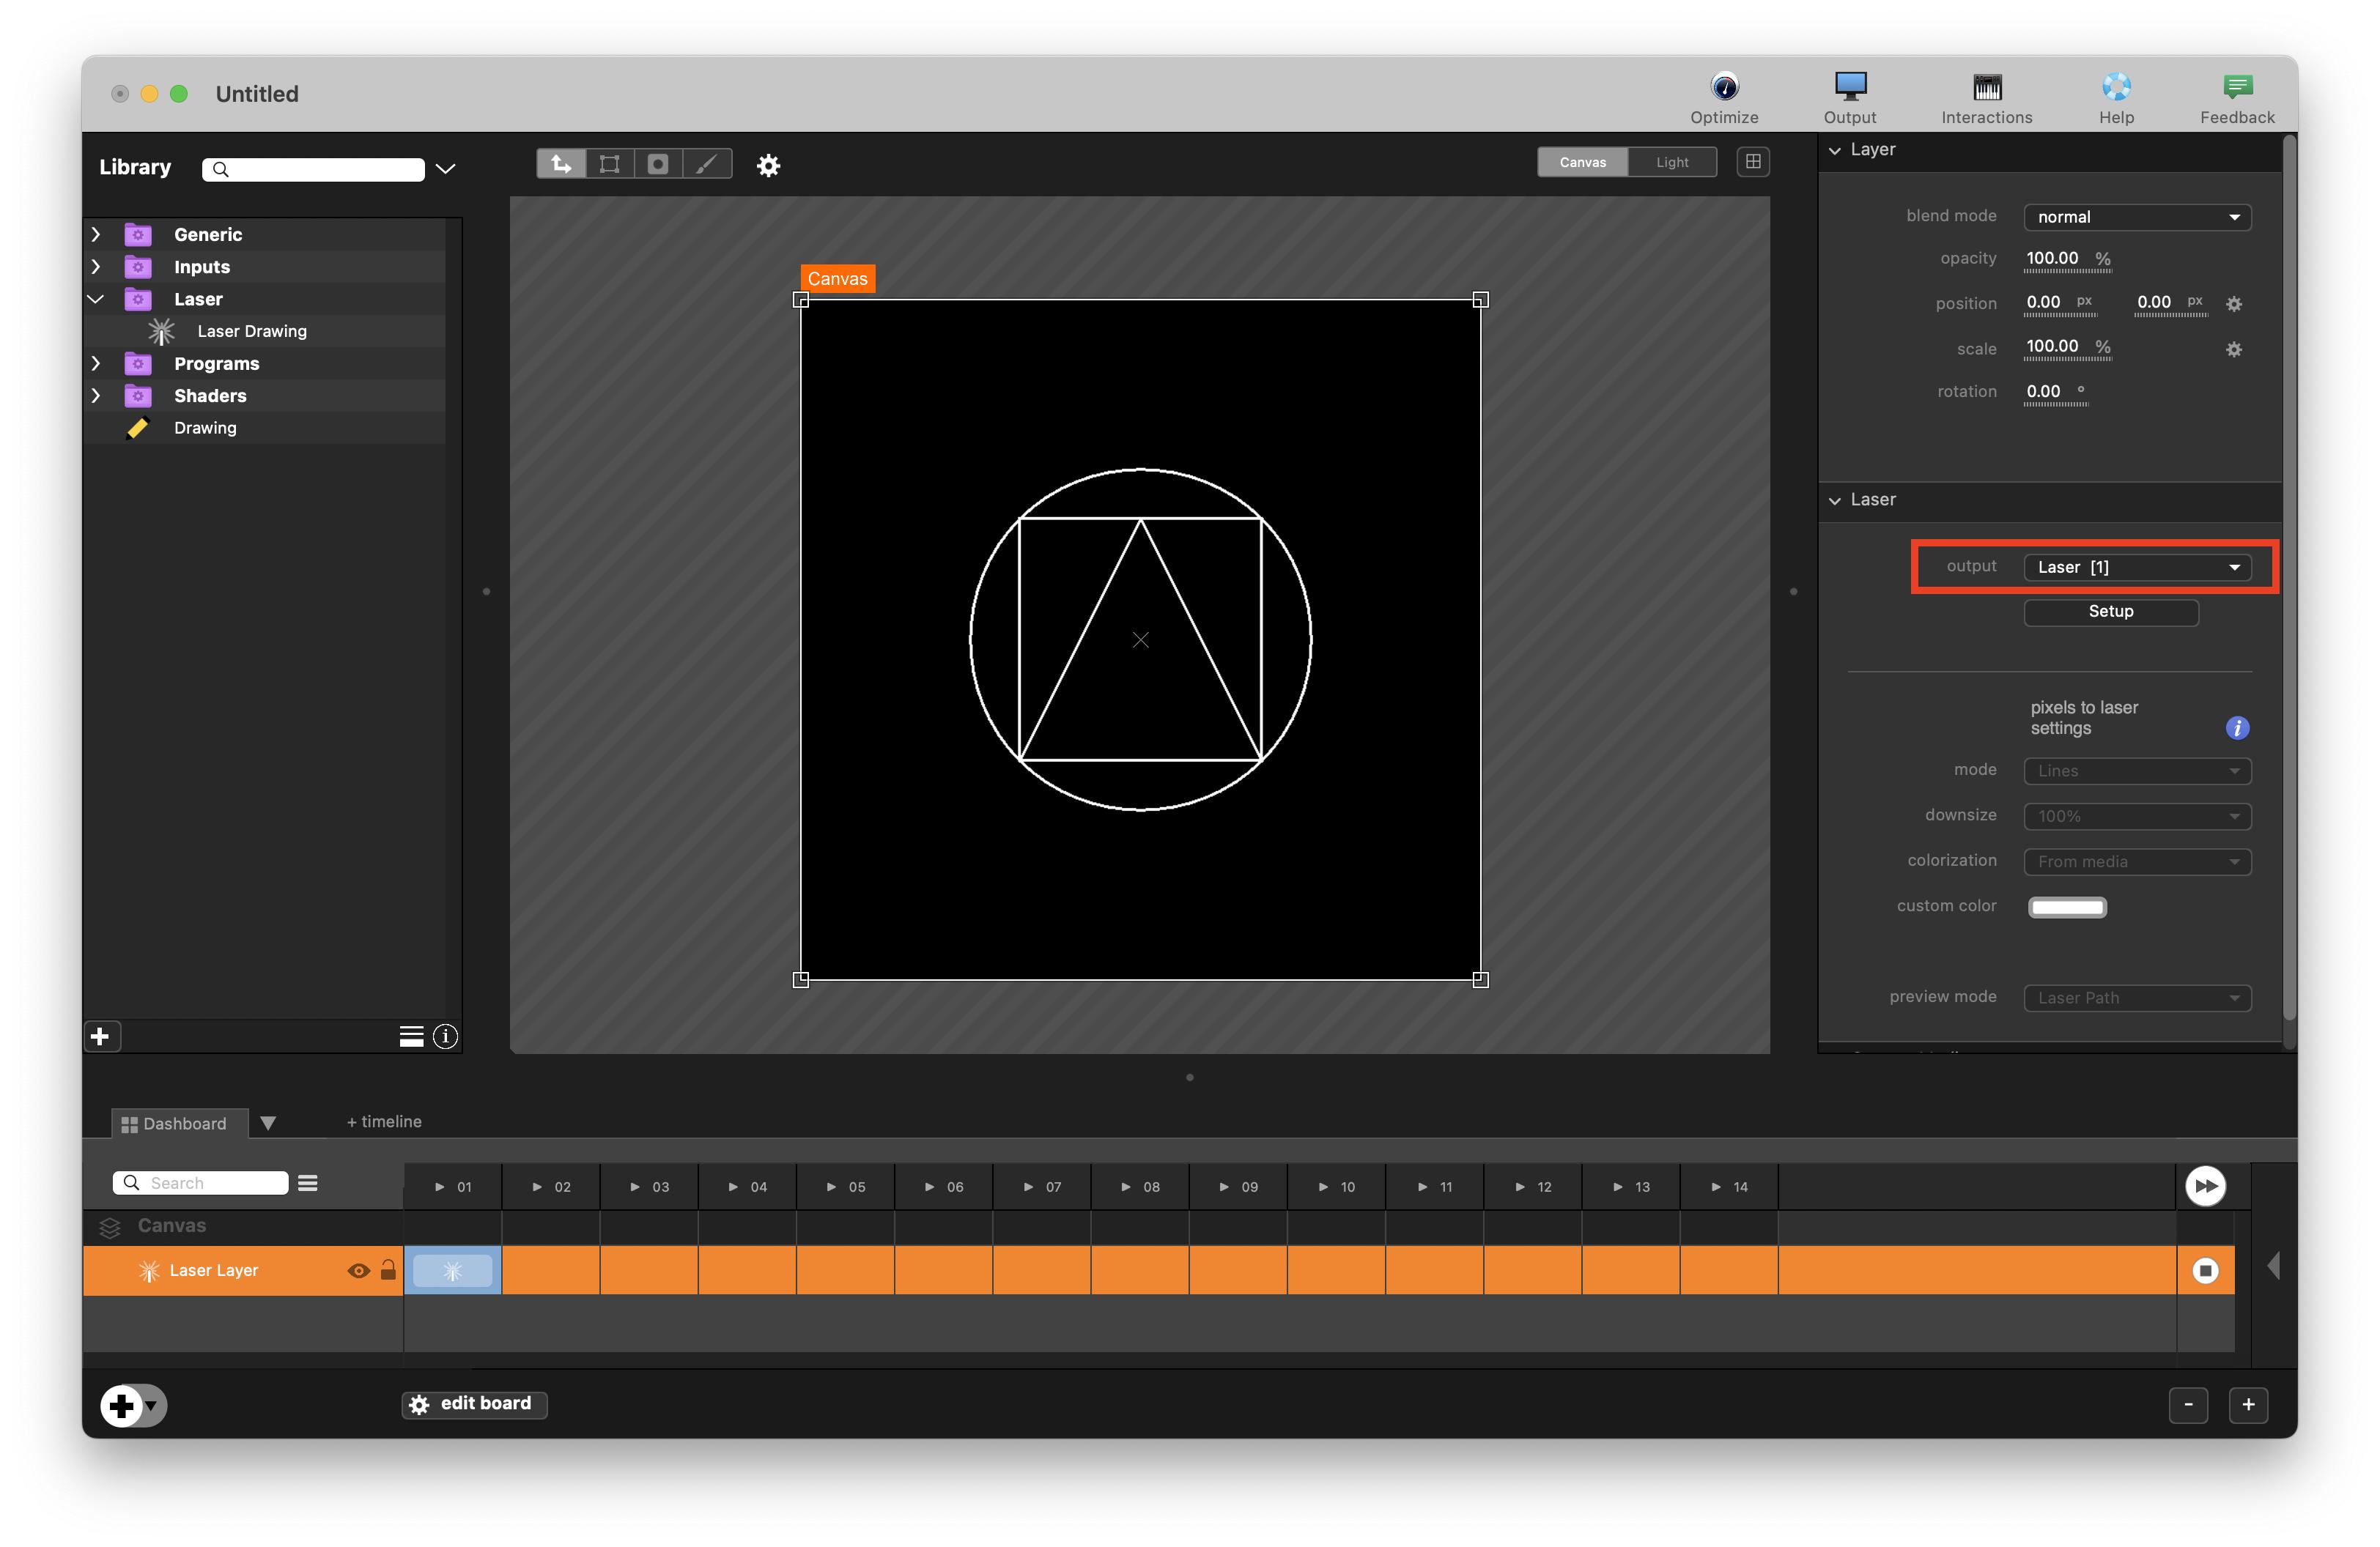
Task: Click the + timeline tab
Action: click(x=384, y=1121)
